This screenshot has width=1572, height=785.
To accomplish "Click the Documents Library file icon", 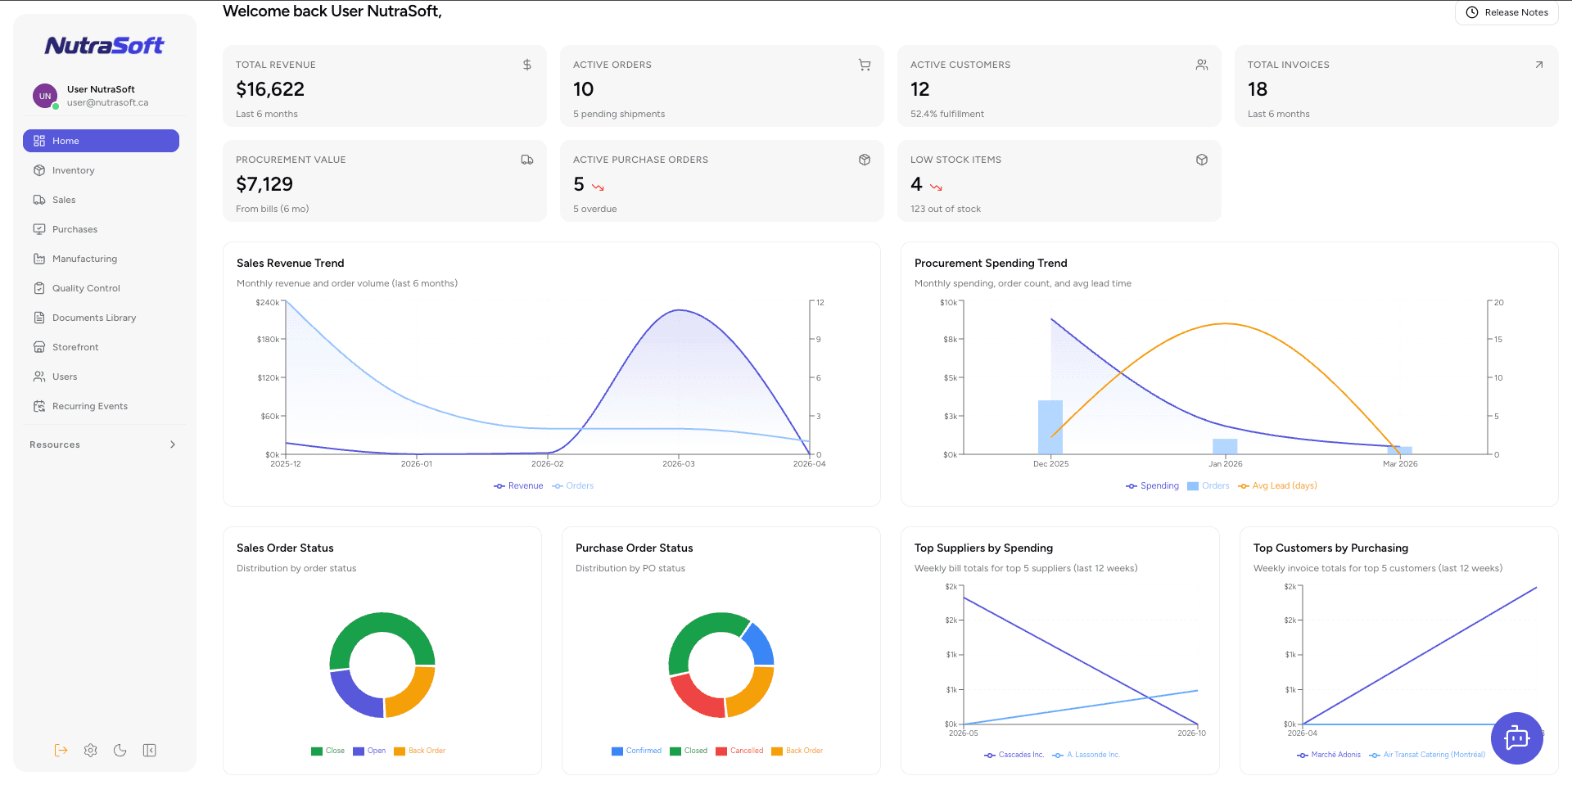I will point(39,318).
